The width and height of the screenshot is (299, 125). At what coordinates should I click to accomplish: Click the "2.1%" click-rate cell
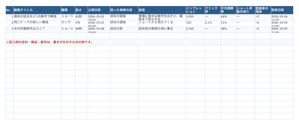[x=212, y=24]
